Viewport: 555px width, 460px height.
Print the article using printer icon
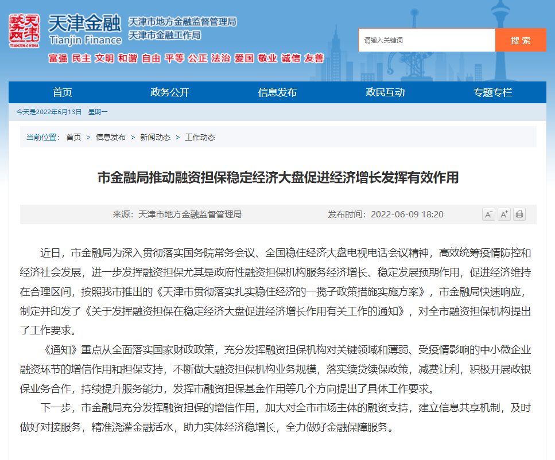point(519,215)
